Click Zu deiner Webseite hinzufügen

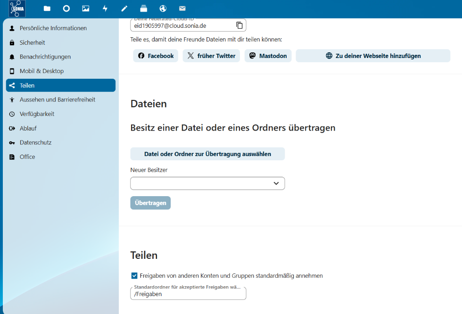click(373, 56)
